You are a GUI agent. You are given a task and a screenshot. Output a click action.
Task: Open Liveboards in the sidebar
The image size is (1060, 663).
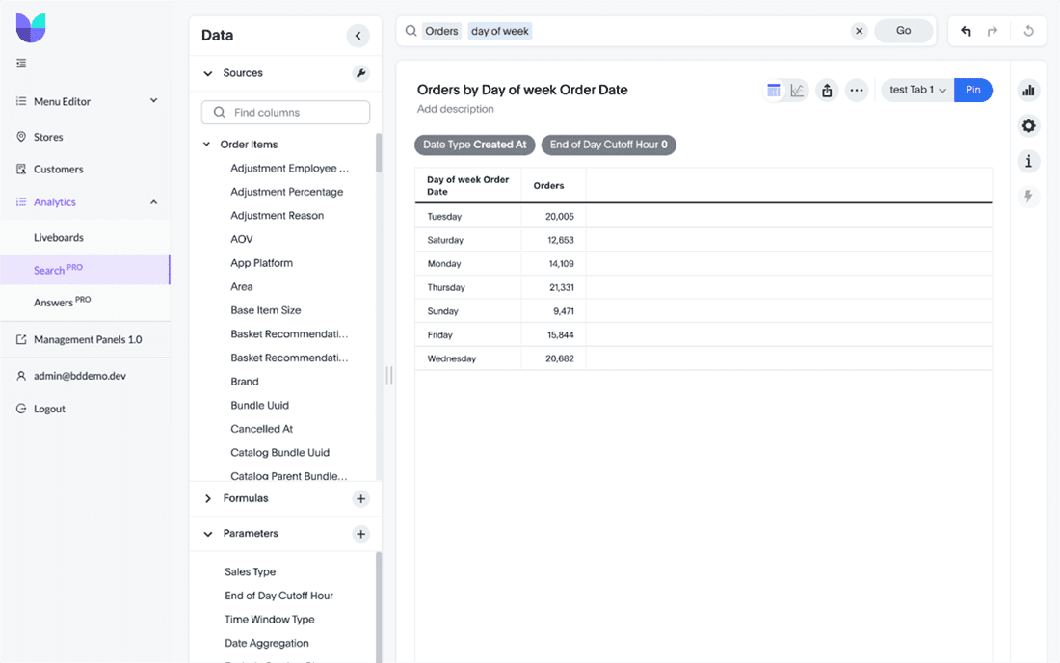pyautogui.click(x=59, y=237)
